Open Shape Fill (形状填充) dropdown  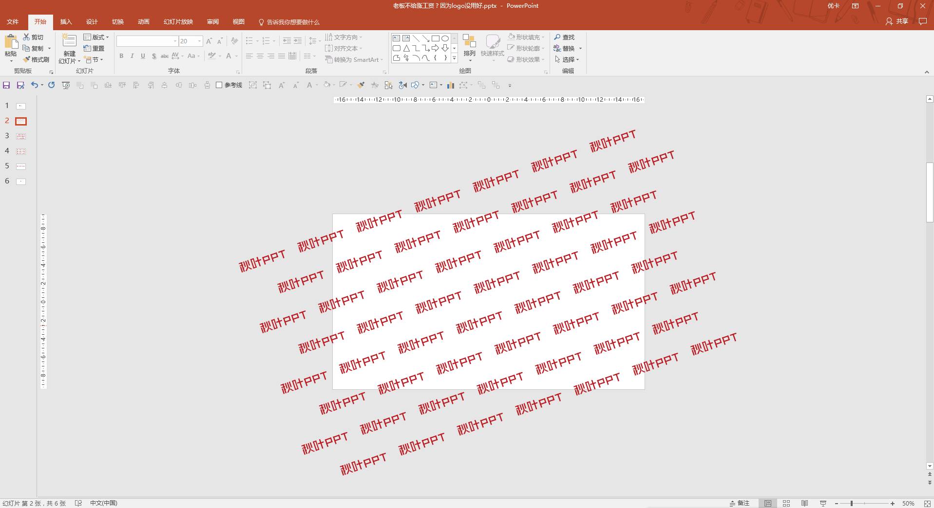pos(526,37)
